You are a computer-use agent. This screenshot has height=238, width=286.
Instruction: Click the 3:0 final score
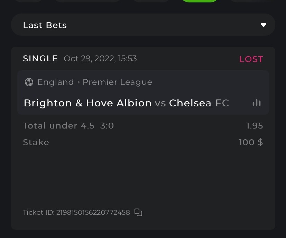[x=107, y=125]
